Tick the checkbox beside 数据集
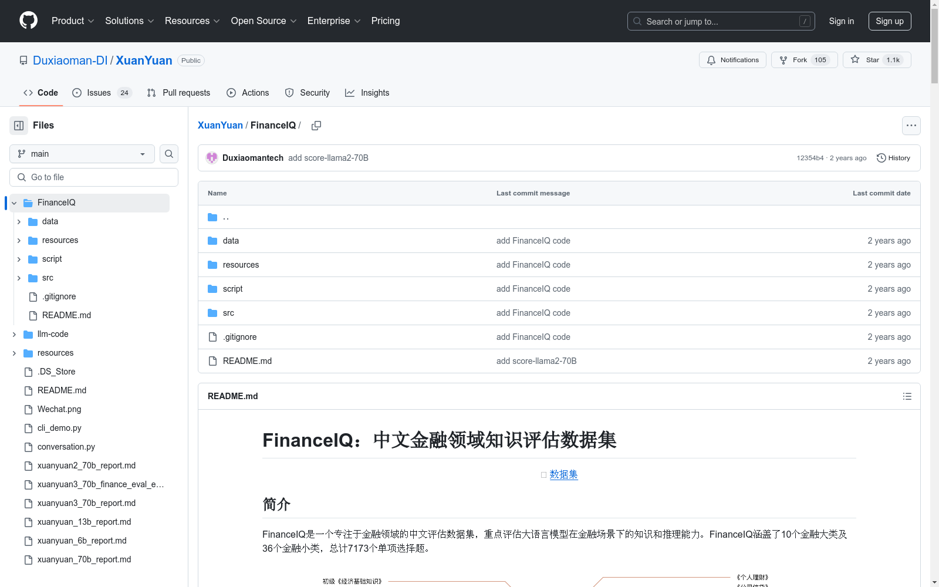 tap(543, 474)
